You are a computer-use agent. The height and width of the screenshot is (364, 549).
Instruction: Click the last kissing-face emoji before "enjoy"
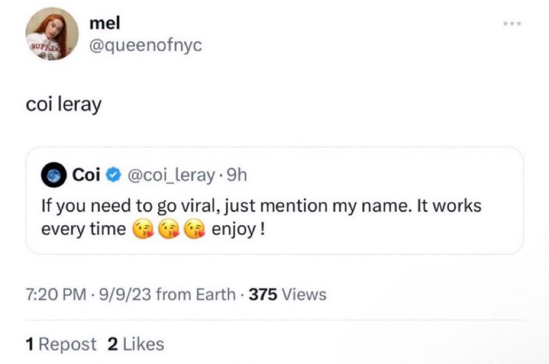click(x=194, y=230)
